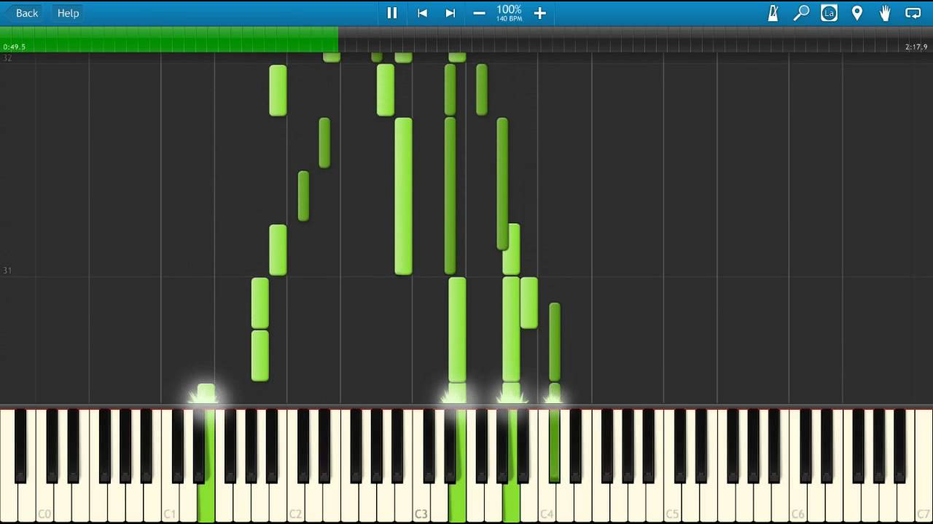Image resolution: width=933 pixels, height=524 pixels.
Task: Click the 100% 140 BPM speed readout
Action: pyautogui.click(x=509, y=13)
